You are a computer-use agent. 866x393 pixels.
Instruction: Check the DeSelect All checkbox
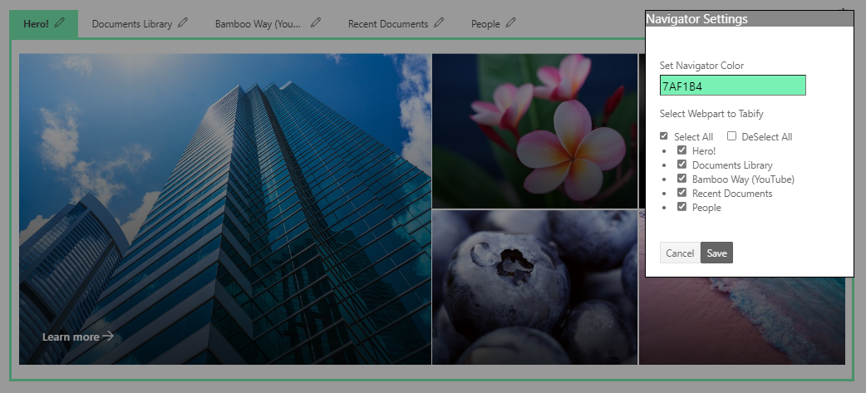(x=732, y=136)
